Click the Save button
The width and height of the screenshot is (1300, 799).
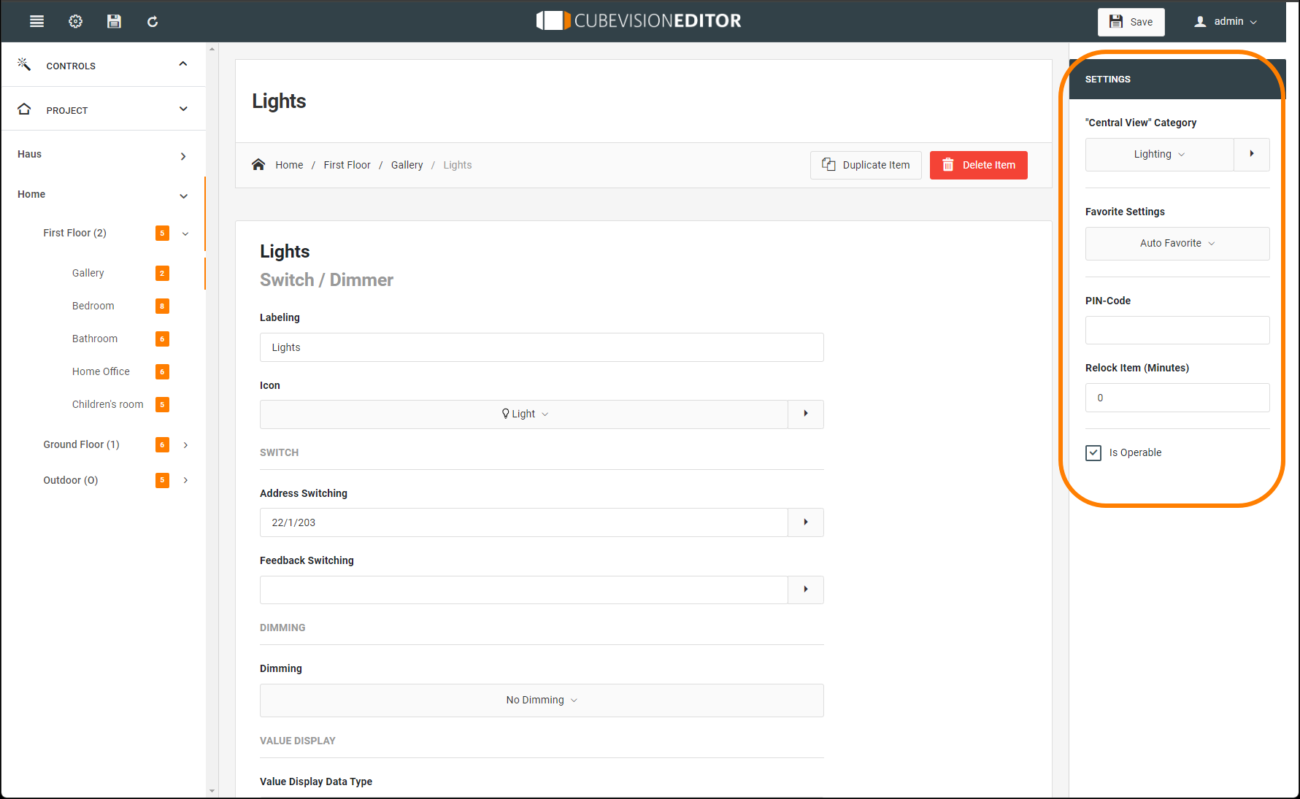1131,21
